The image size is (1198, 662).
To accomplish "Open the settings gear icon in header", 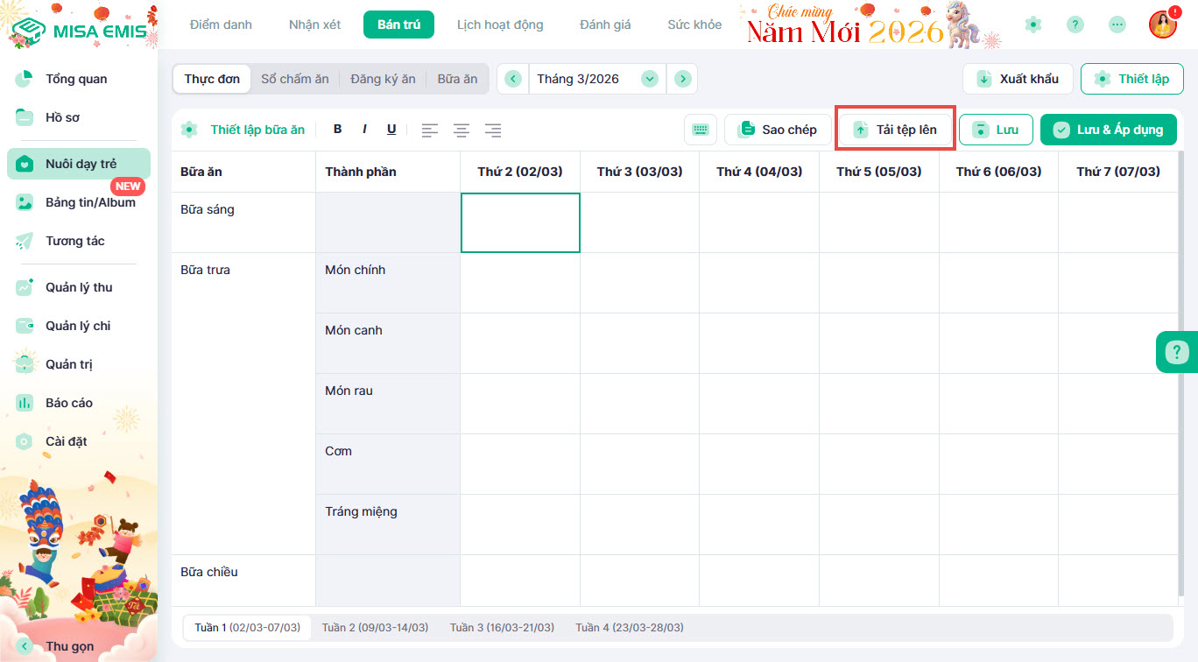I will (x=1033, y=25).
